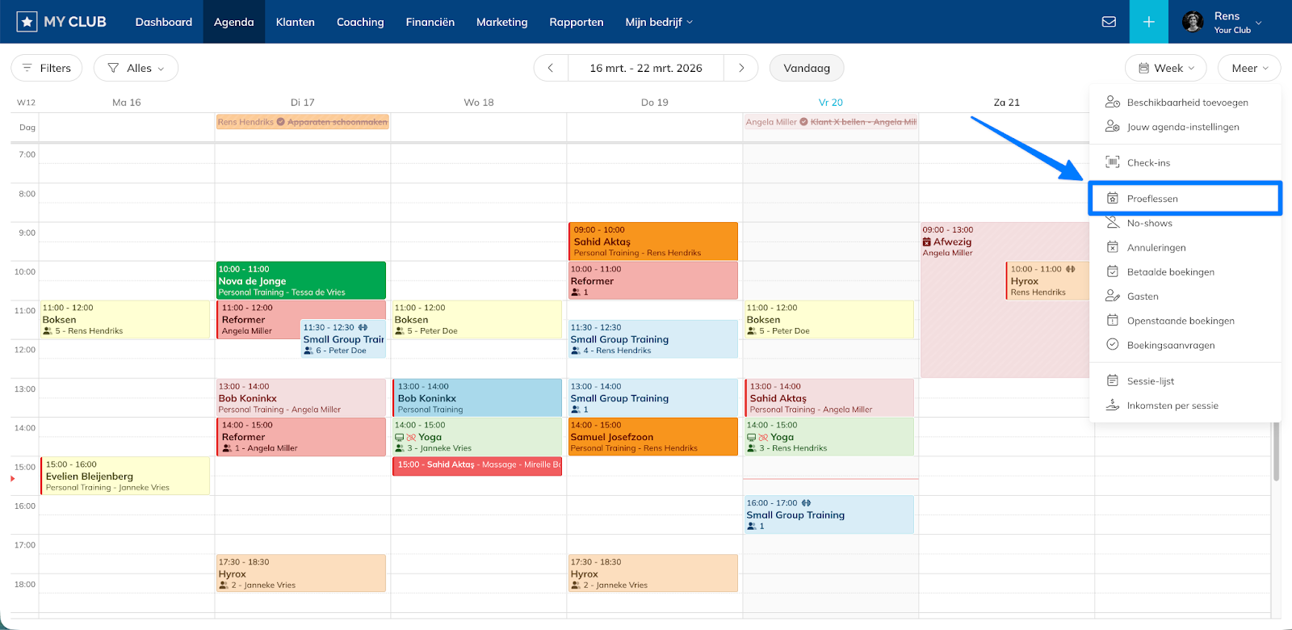This screenshot has height=630, width=1292.
Task: Open the orange Sahid Aktaş Thursday appointment
Action: (x=652, y=241)
